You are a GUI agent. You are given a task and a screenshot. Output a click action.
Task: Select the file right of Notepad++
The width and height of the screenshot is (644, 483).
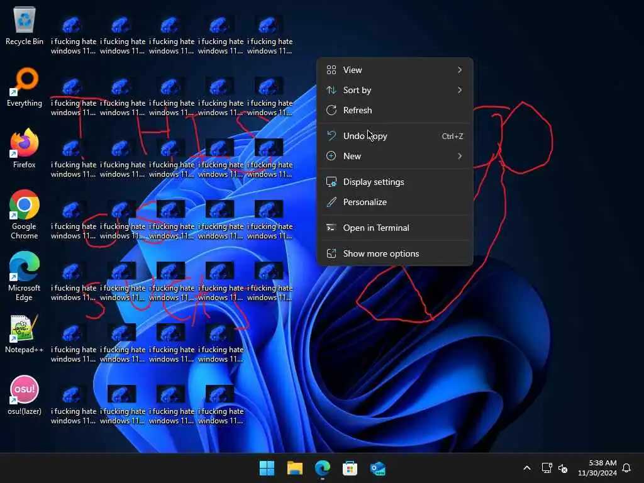pos(73,343)
